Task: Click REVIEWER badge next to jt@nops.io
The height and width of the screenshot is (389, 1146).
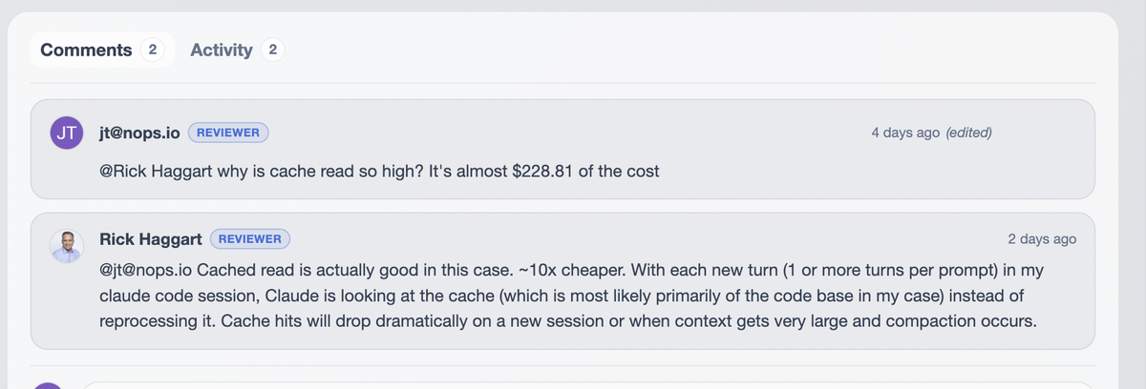Action: [228, 133]
